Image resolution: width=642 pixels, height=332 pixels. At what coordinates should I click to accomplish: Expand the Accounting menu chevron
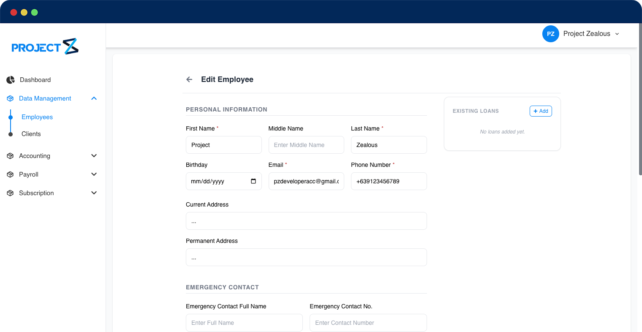point(94,156)
